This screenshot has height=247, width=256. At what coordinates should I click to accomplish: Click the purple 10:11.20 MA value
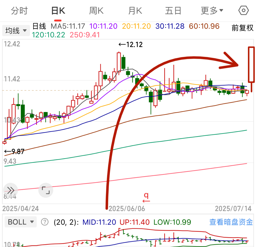pyautogui.click(x=103, y=26)
